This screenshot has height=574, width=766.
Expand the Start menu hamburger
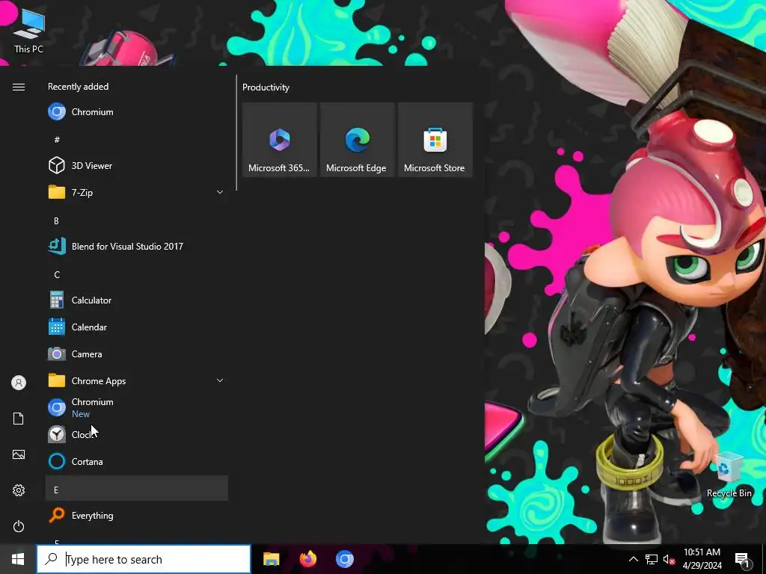point(19,87)
